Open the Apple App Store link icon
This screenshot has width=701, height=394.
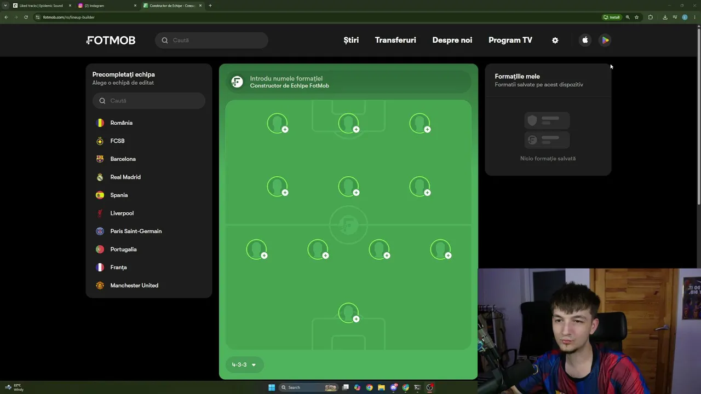(x=585, y=40)
